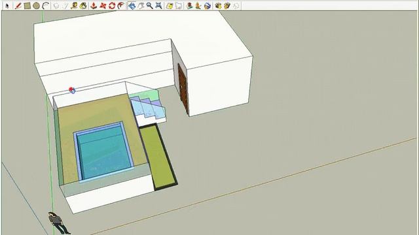Viewport: 419px width, 235px height.
Task: Activate the Pan hand tool
Action: [x=141, y=6]
